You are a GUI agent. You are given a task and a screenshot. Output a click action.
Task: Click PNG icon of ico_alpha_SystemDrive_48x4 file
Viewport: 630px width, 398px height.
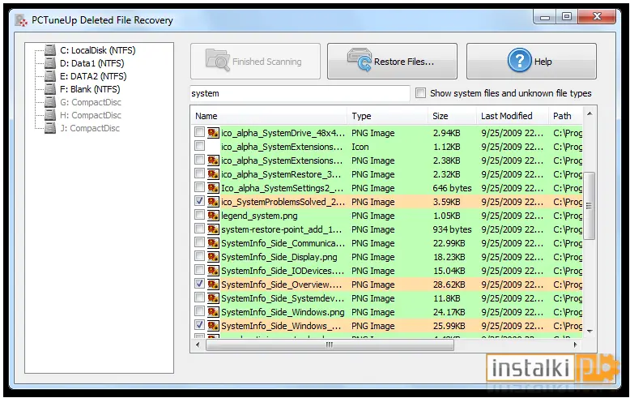tap(213, 133)
